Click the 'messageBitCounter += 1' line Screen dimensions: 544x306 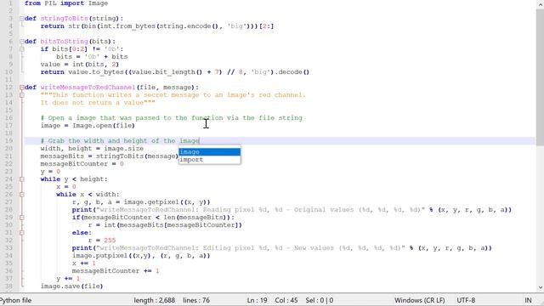pos(116,271)
